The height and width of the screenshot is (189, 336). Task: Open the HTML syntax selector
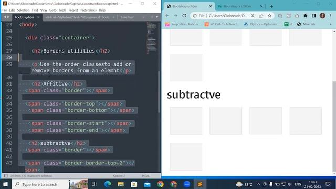click(145, 176)
